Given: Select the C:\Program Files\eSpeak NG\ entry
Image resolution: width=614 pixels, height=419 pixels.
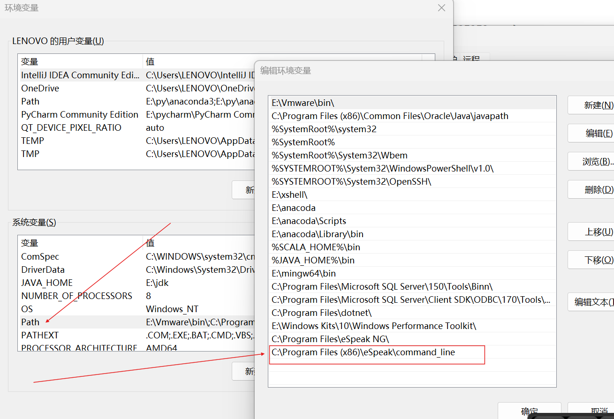Looking at the screenshot, I should tap(330, 339).
